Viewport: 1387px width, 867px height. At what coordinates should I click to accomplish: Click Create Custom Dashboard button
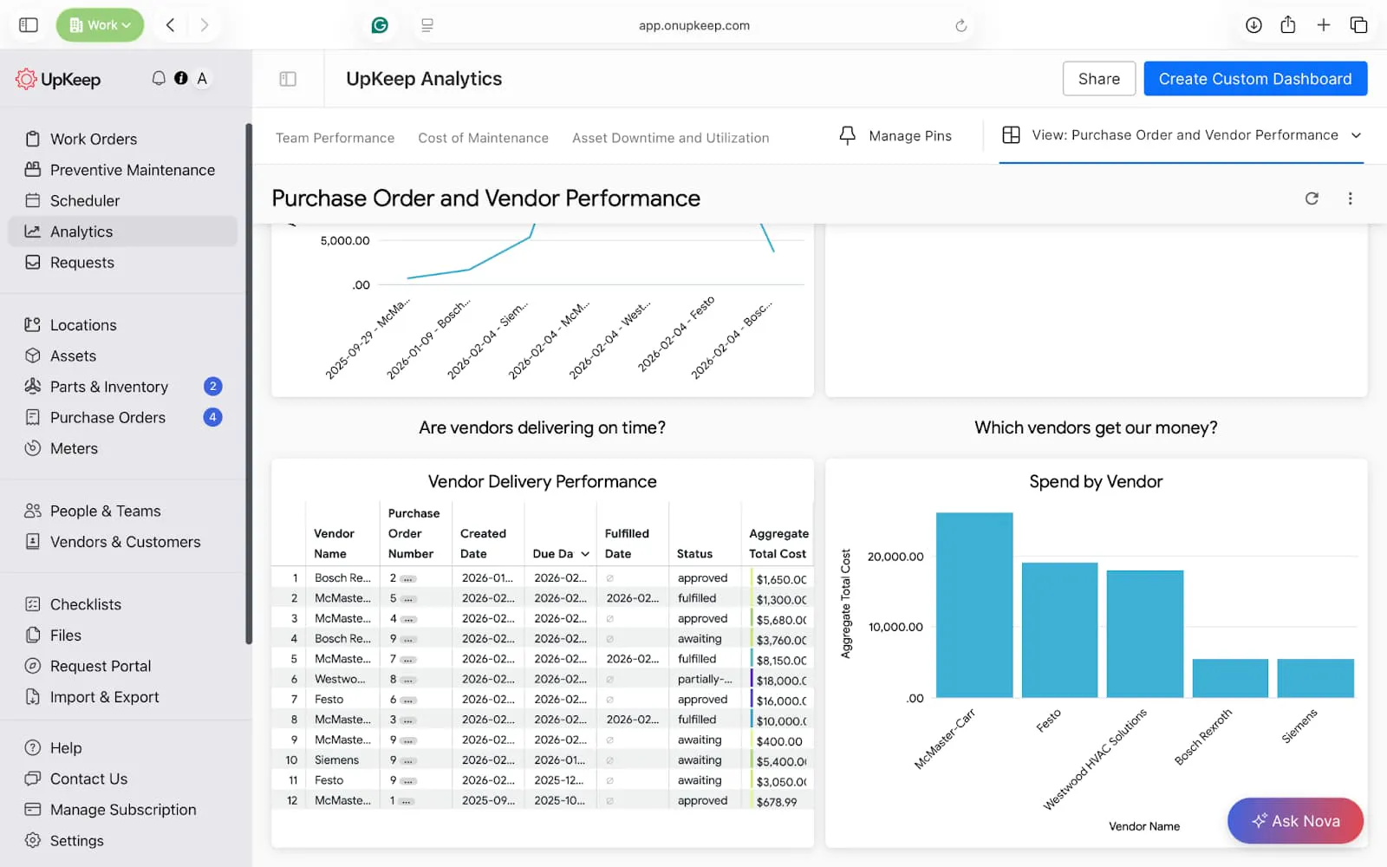pyautogui.click(x=1254, y=79)
